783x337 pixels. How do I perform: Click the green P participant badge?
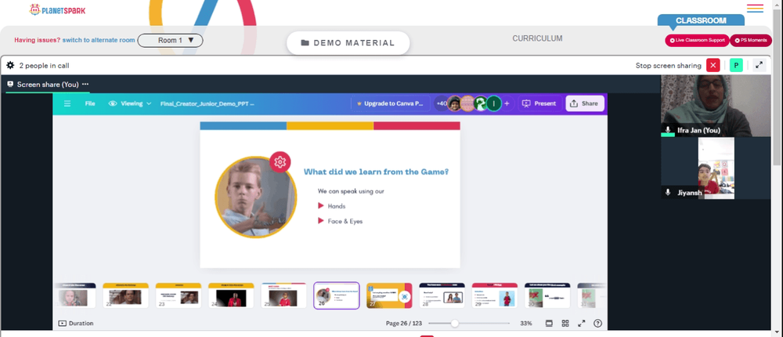pyautogui.click(x=736, y=66)
